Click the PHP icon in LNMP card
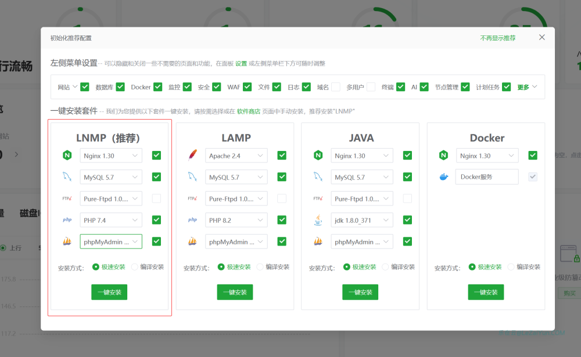Image resolution: width=581 pixels, height=357 pixels. (x=67, y=220)
